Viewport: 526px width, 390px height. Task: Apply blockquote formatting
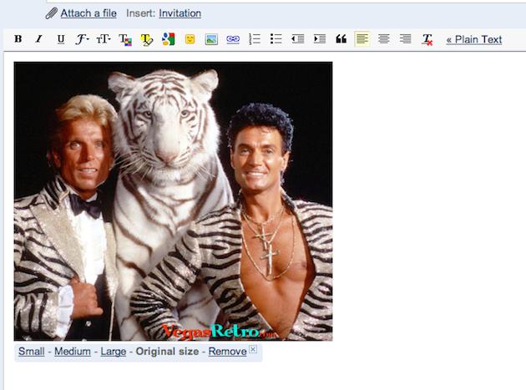coord(341,39)
